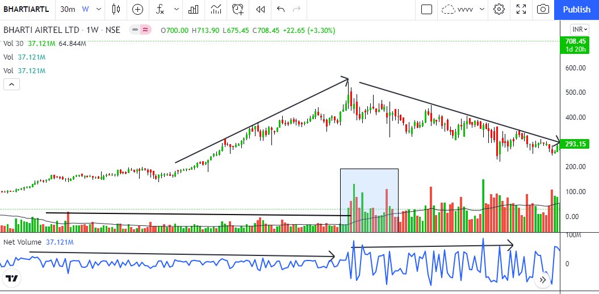This screenshot has height=294, width=599.
Task: Toggle the grey minus status pill
Action: click(x=135, y=30)
